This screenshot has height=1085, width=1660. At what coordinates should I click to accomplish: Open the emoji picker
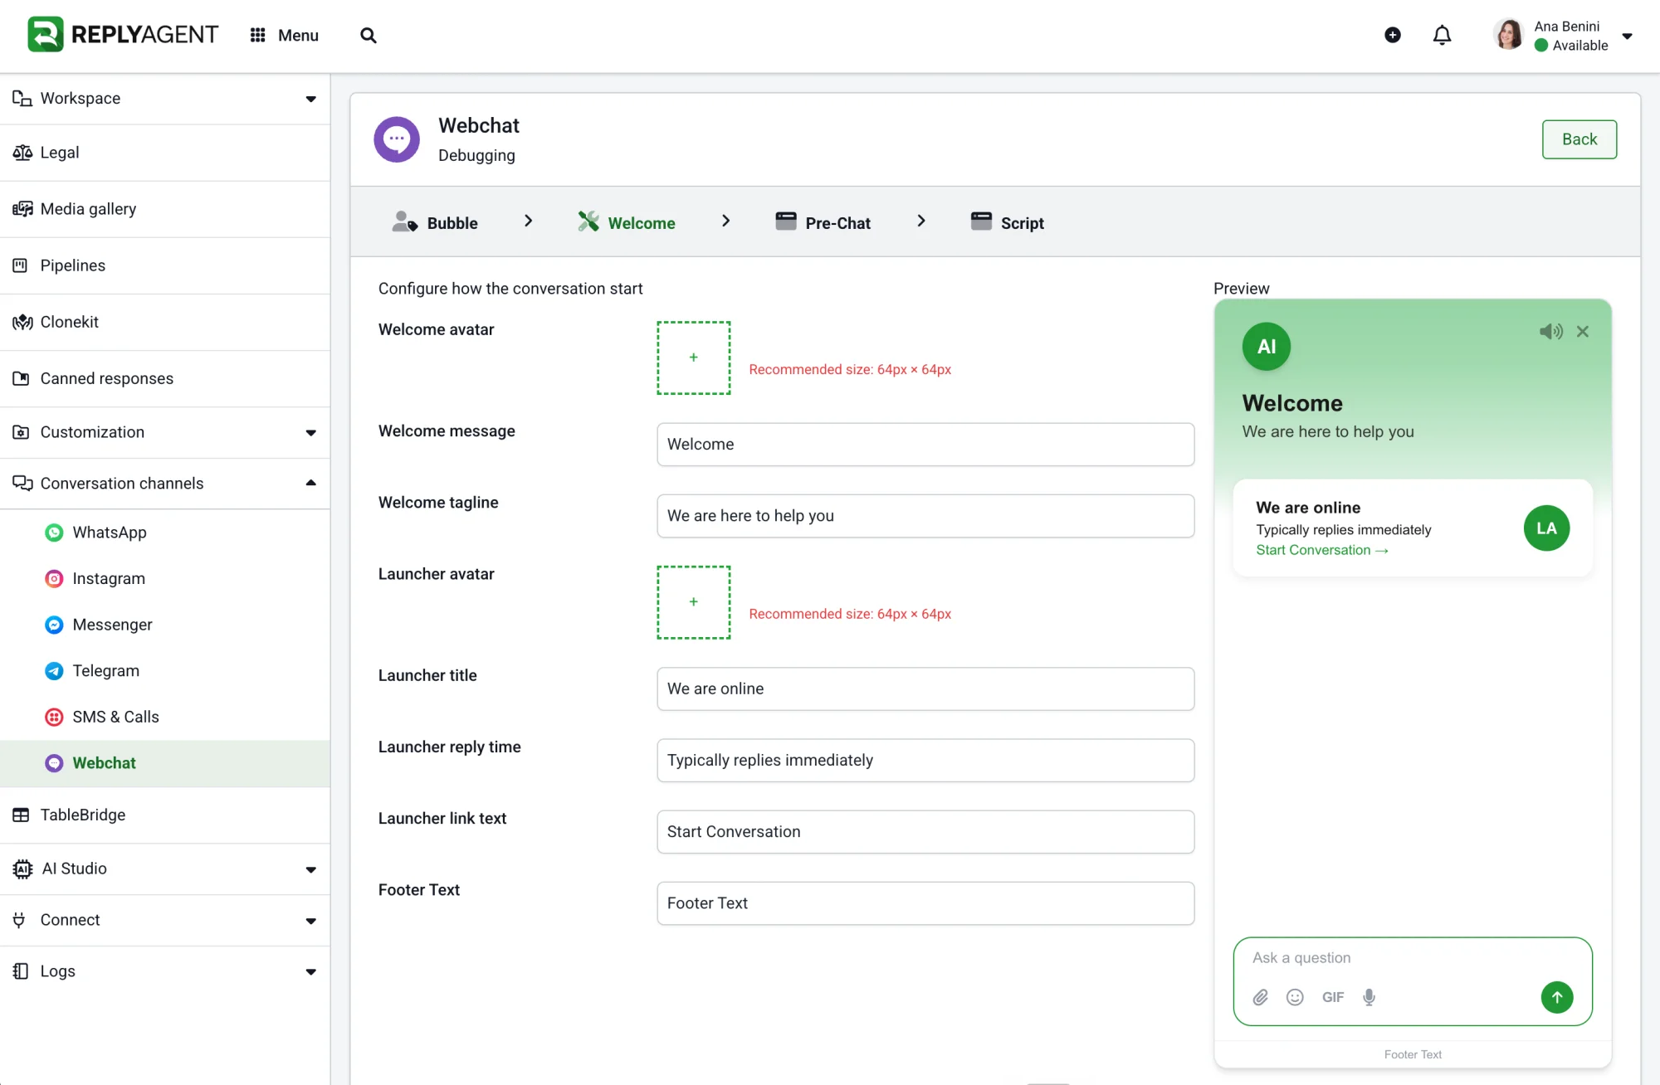(x=1295, y=997)
